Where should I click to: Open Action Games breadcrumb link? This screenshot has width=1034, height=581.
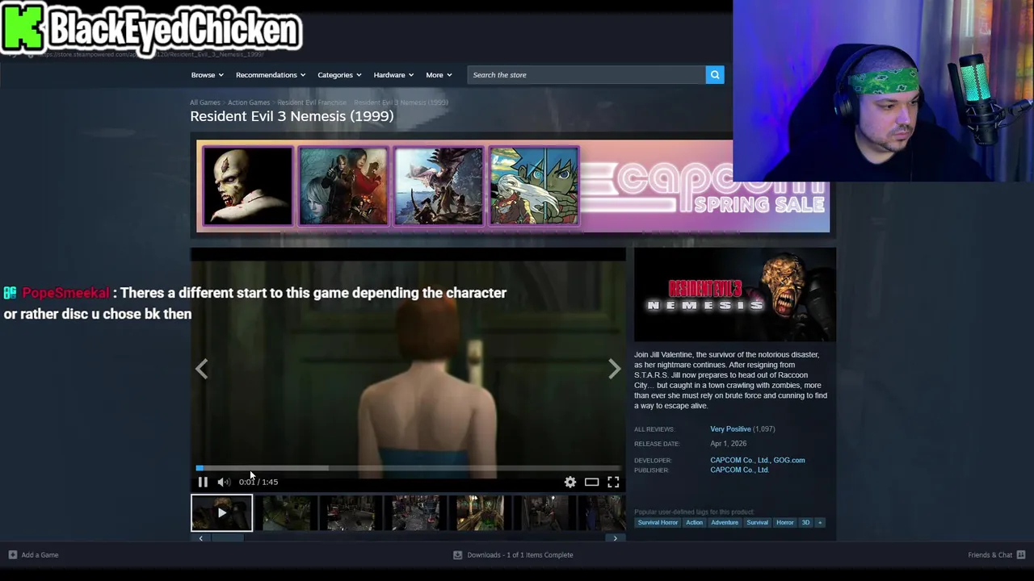click(x=249, y=102)
